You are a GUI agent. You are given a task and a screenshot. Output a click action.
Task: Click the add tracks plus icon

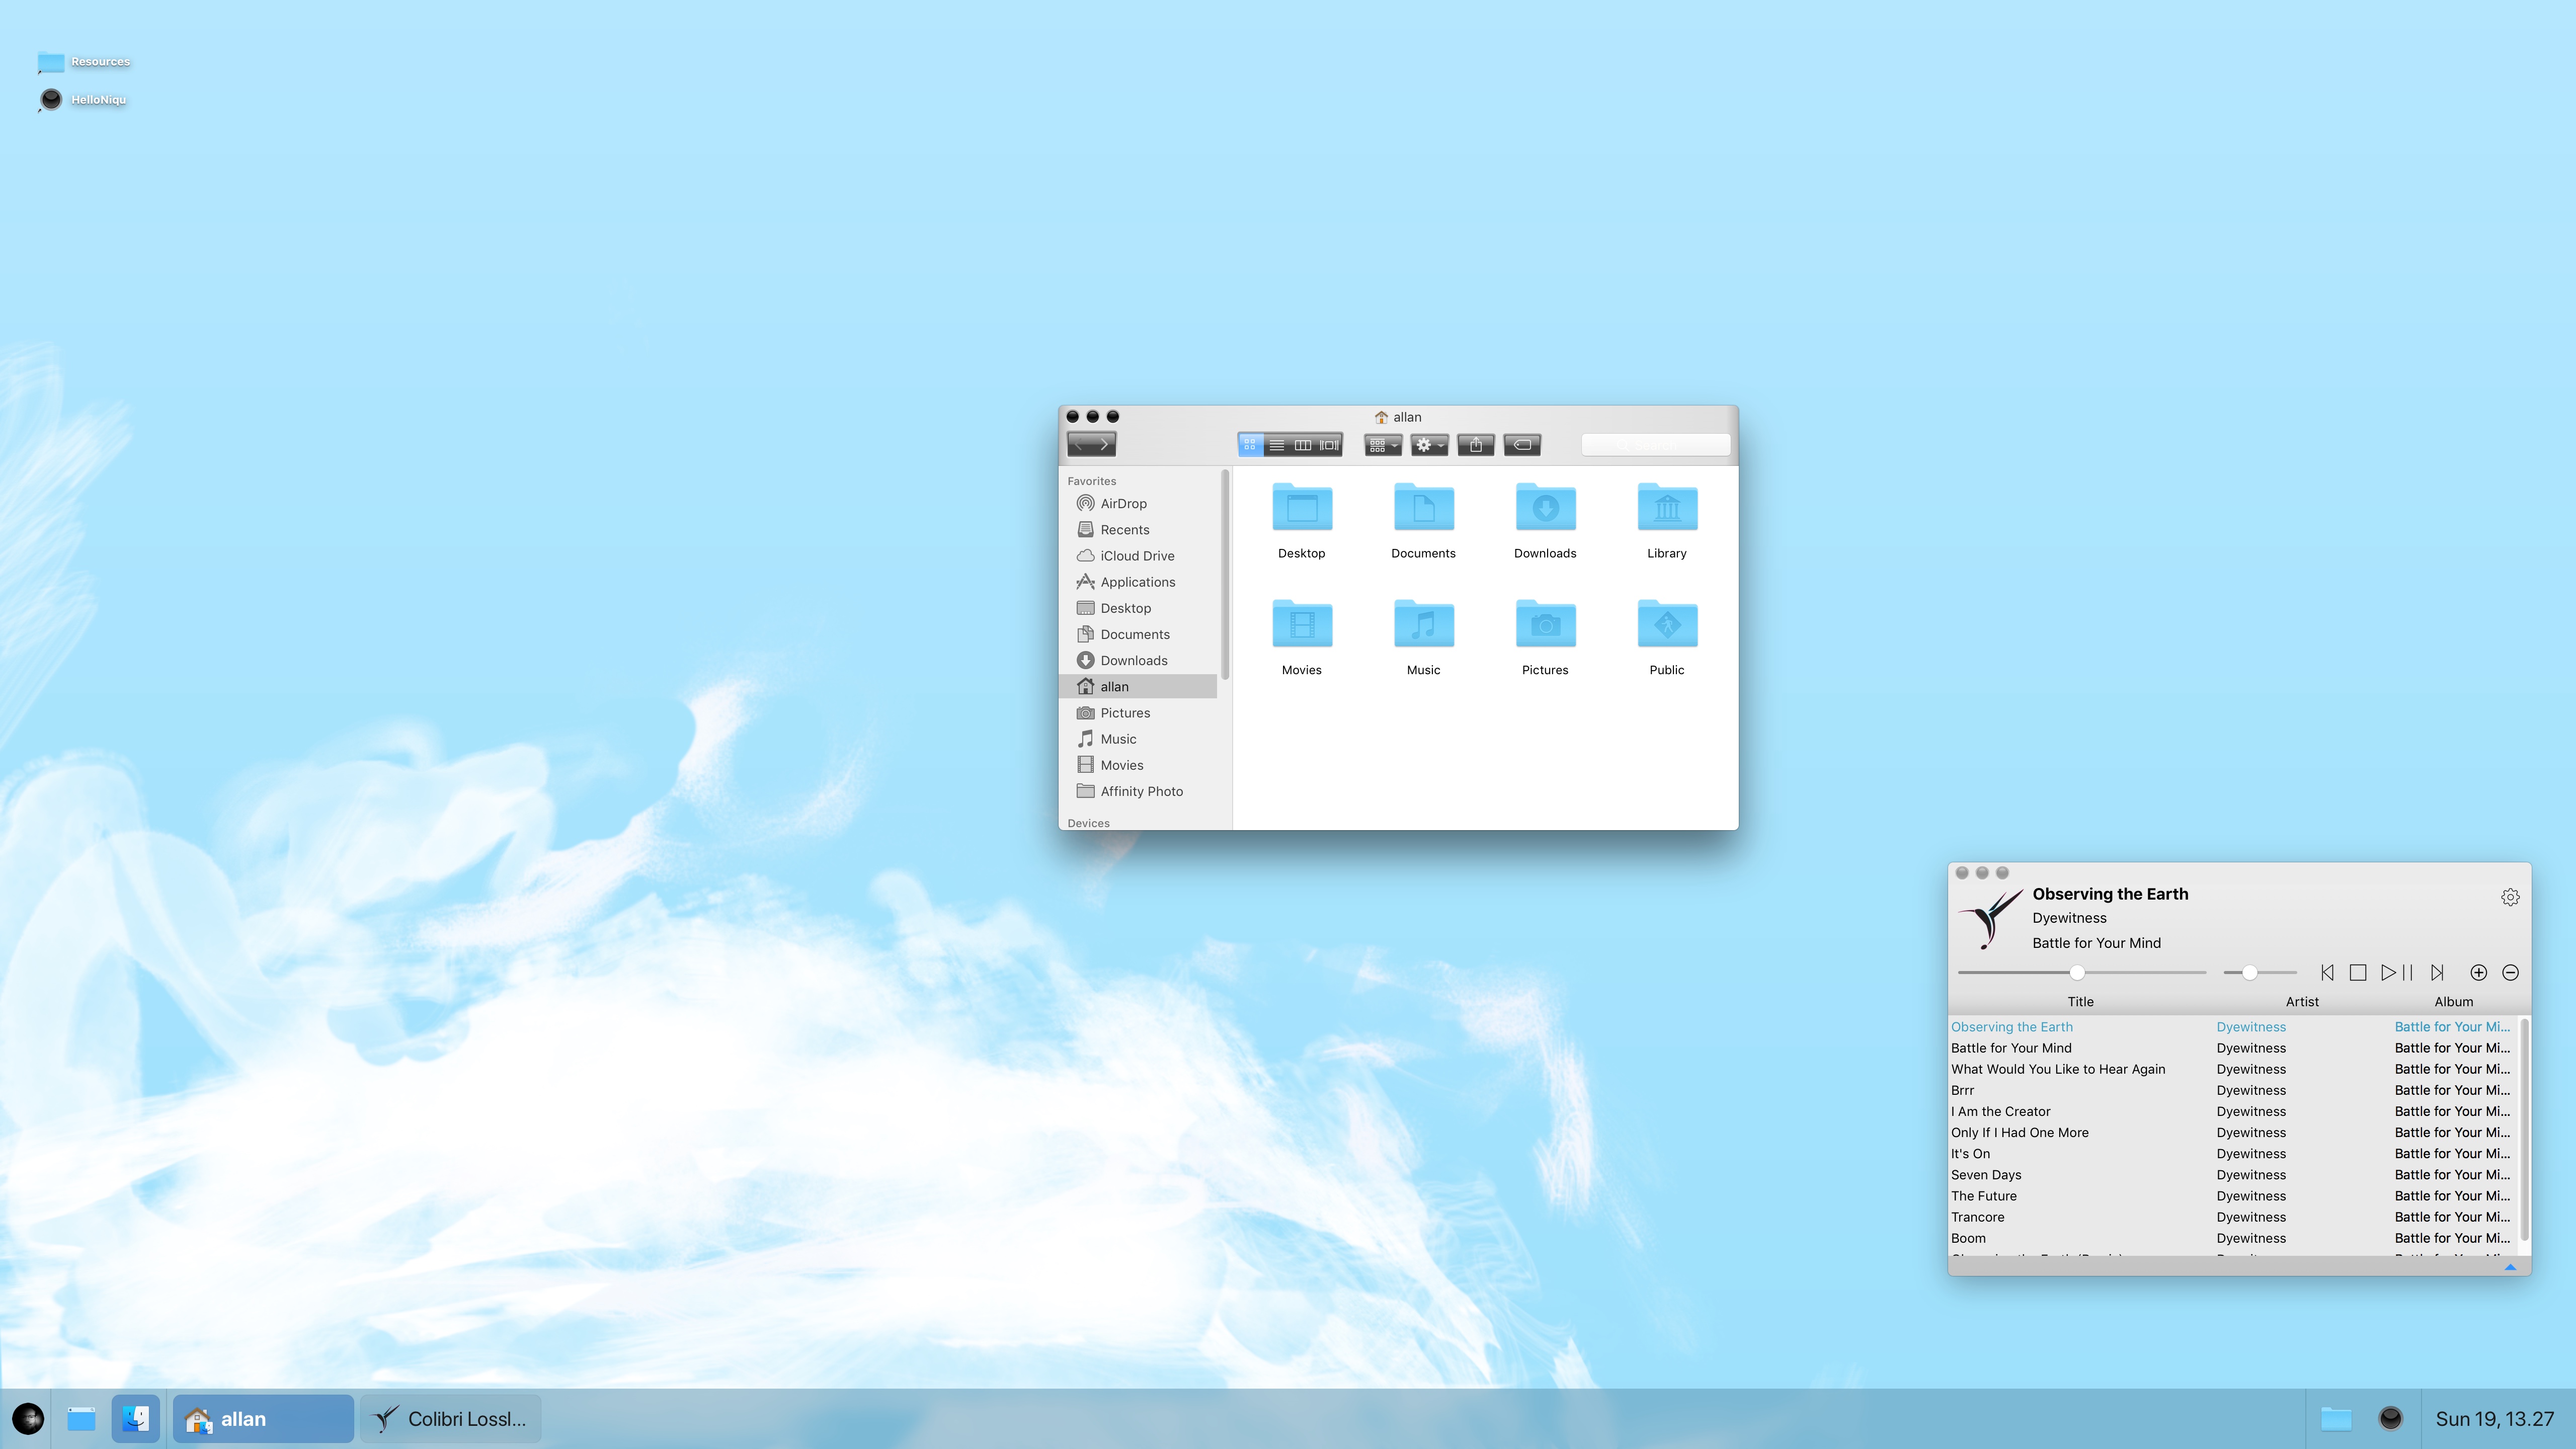[x=2478, y=972]
